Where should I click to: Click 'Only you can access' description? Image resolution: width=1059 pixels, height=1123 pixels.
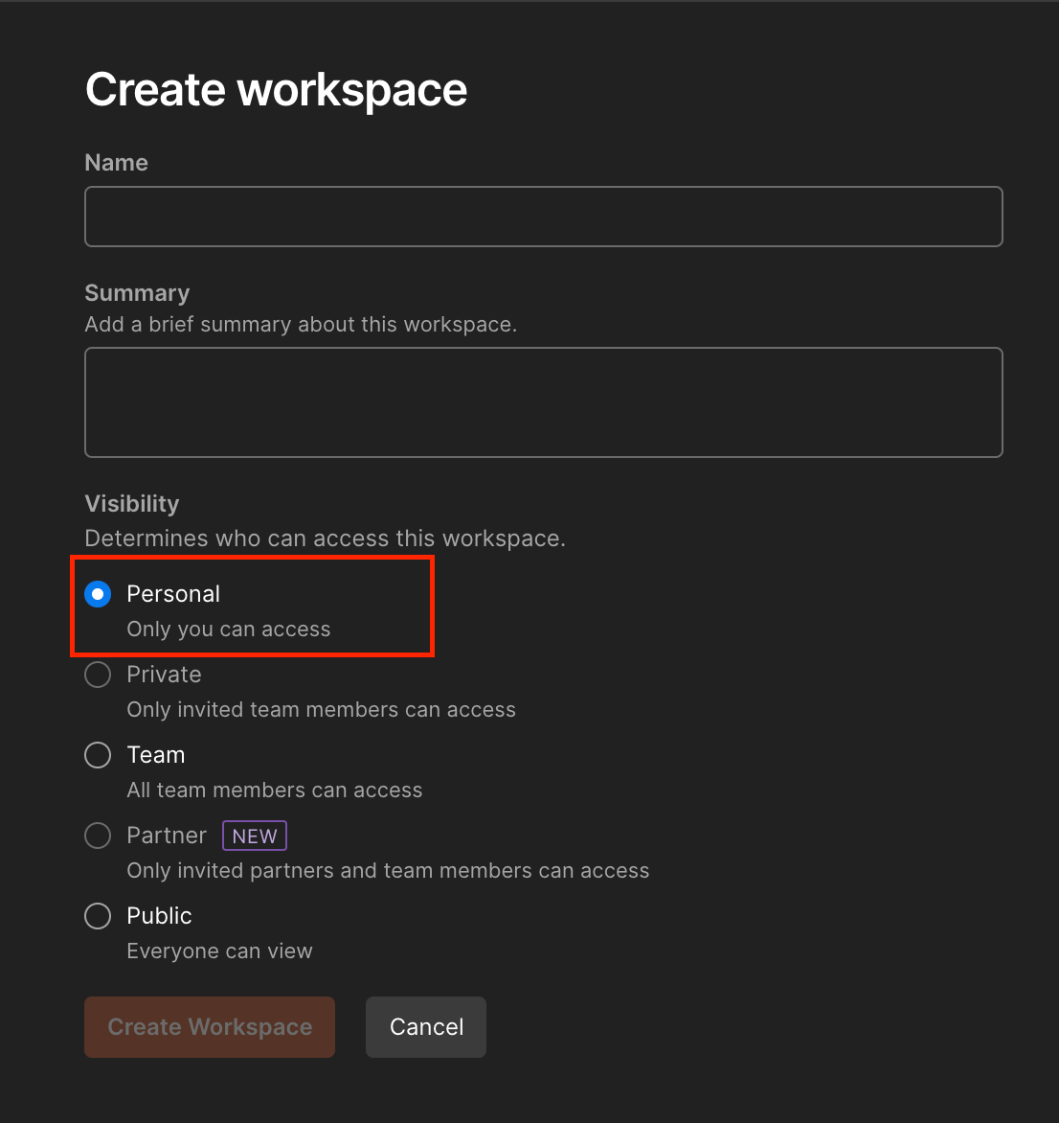[229, 630]
